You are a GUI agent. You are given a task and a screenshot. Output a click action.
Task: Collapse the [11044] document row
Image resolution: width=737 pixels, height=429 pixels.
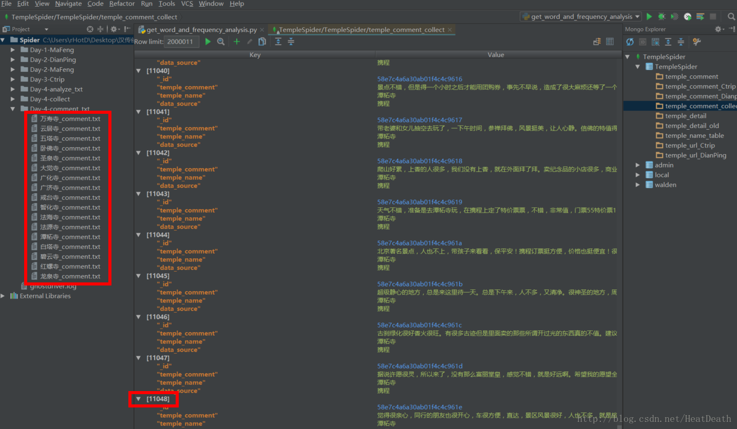(139, 235)
